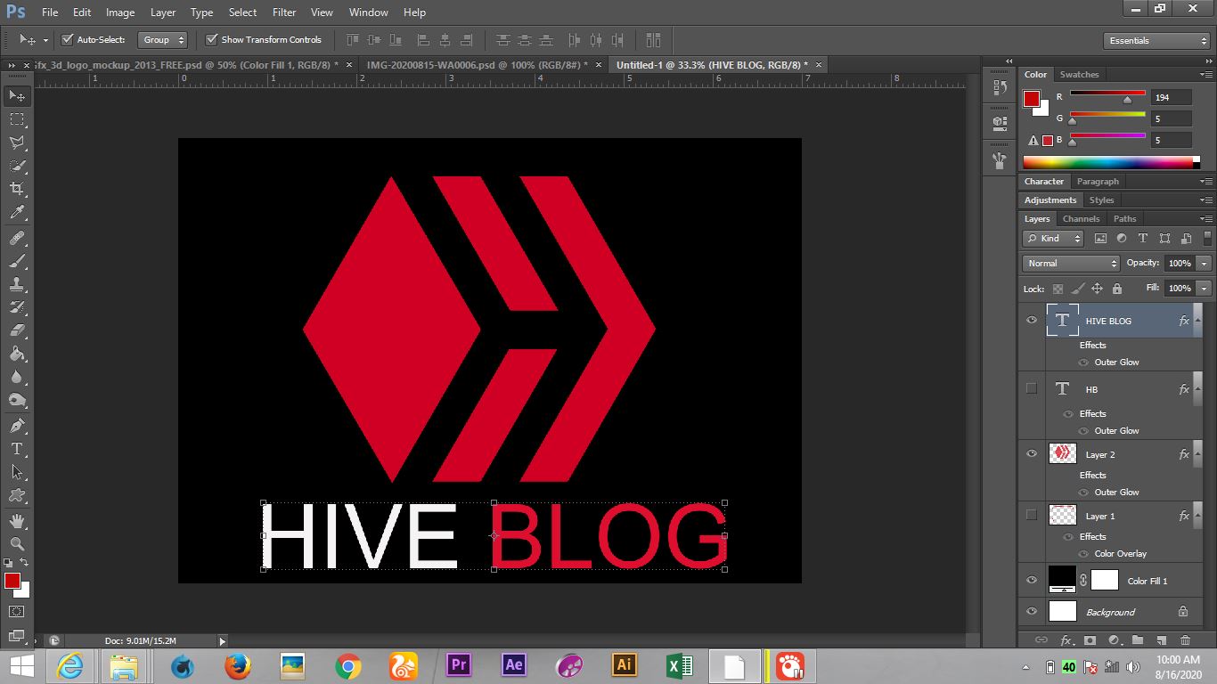The width and height of the screenshot is (1217, 684).
Task: Show the HB text layer
Action: point(1032,389)
